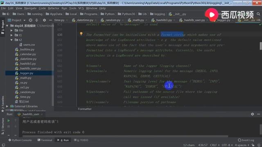Click the Run panel up-arrow icon
Image resolution: width=262 pixels, height=147 pixels.
[x=16, y=120]
